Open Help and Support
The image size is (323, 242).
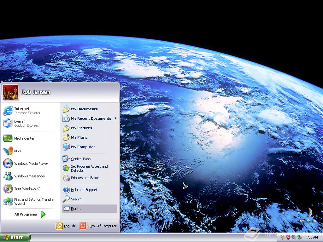pos(90,190)
